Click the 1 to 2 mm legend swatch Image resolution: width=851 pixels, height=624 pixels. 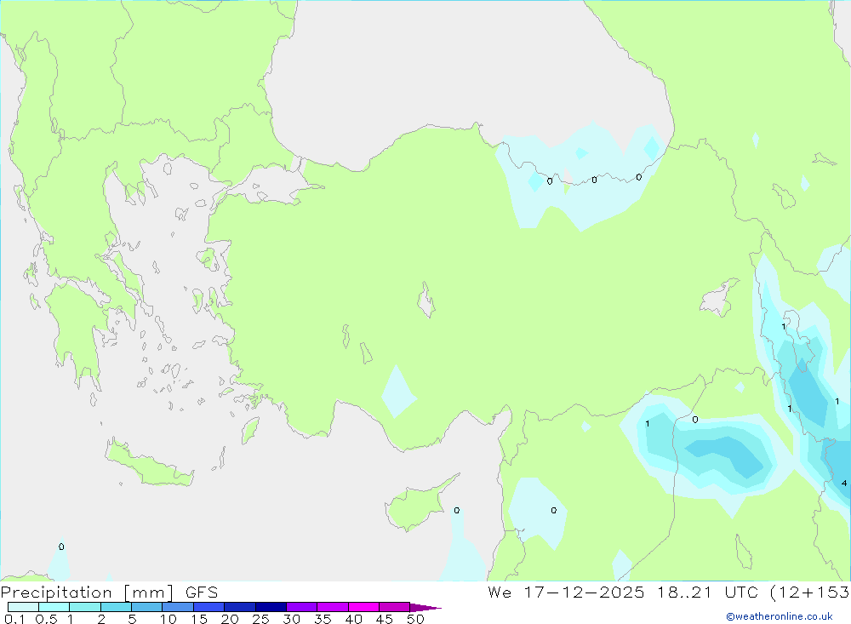[x=85, y=607]
